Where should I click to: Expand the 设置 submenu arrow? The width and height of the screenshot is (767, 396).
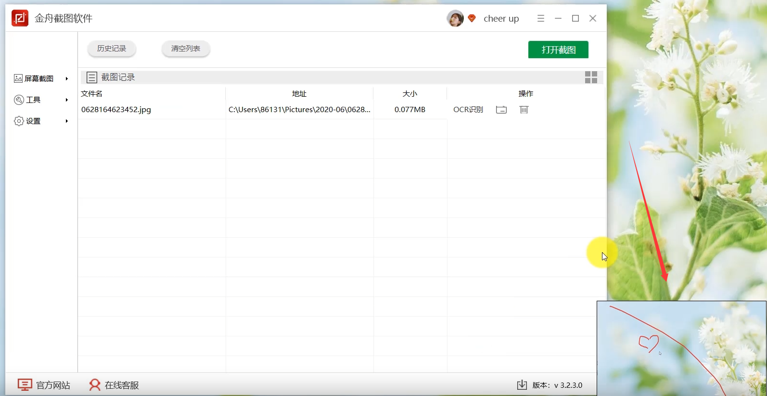[67, 121]
